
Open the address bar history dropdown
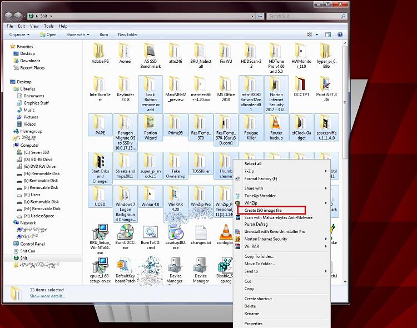(252, 16)
